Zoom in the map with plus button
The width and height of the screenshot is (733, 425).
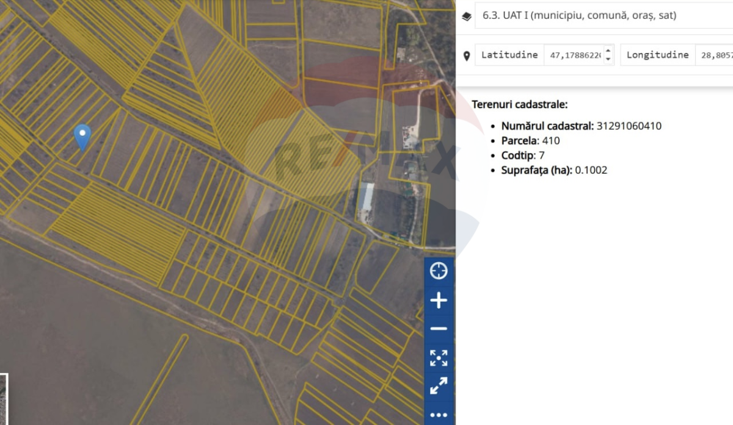[x=439, y=300]
